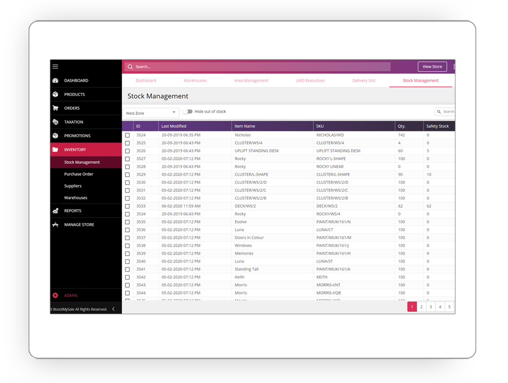Open Warehouses in sidebar submenu
Image resolution: width=508 pixels, height=383 pixels.
click(x=76, y=198)
